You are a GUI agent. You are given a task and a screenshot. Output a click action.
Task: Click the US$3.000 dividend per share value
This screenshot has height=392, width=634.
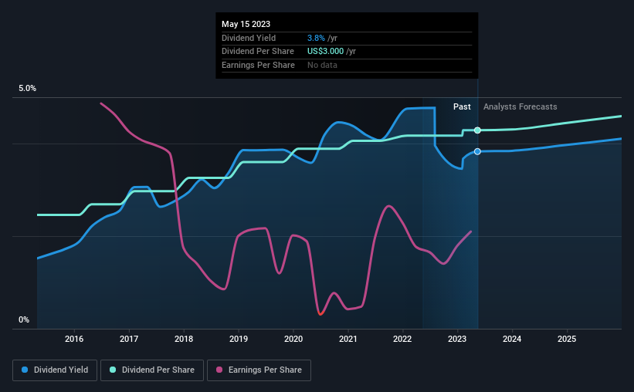pos(325,52)
